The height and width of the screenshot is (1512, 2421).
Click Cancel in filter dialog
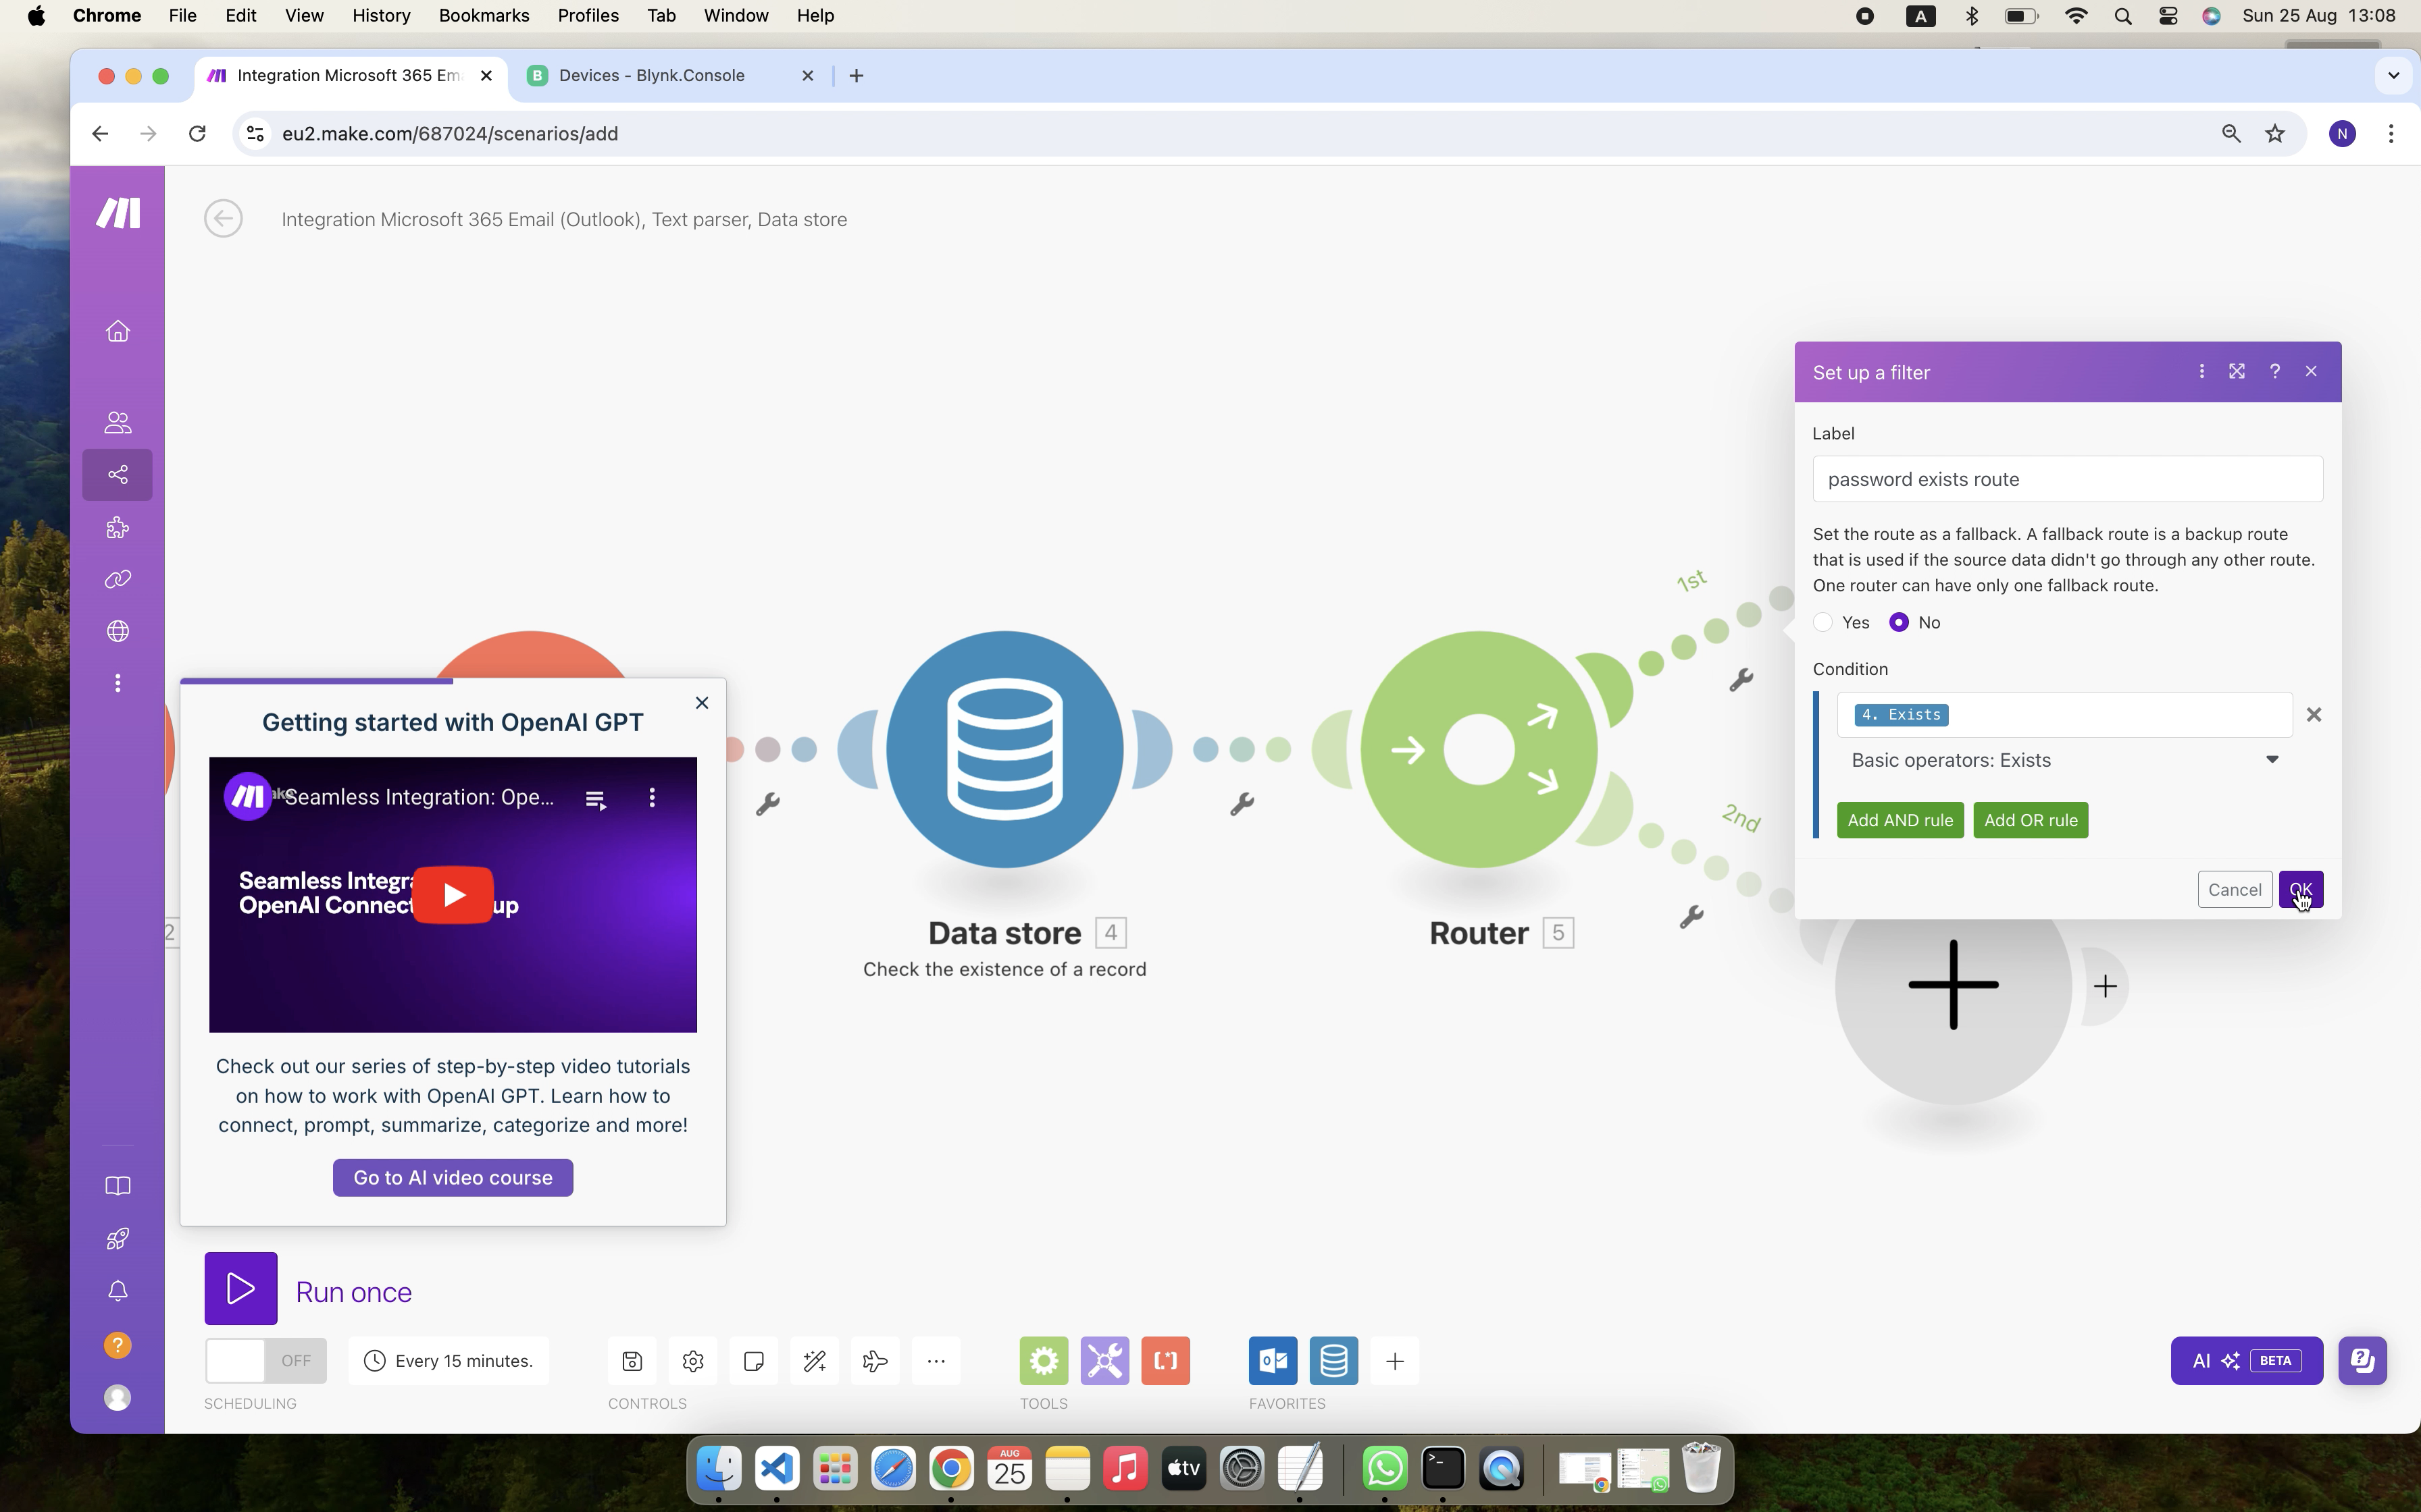(2234, 890)
